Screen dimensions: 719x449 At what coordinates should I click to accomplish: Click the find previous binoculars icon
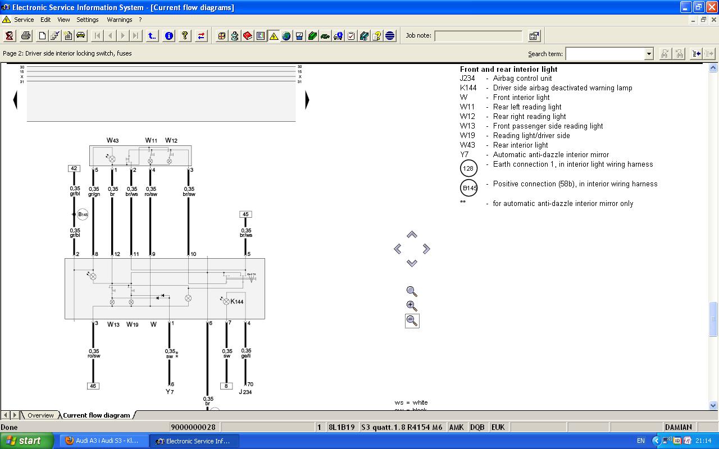tap(680, 53)
